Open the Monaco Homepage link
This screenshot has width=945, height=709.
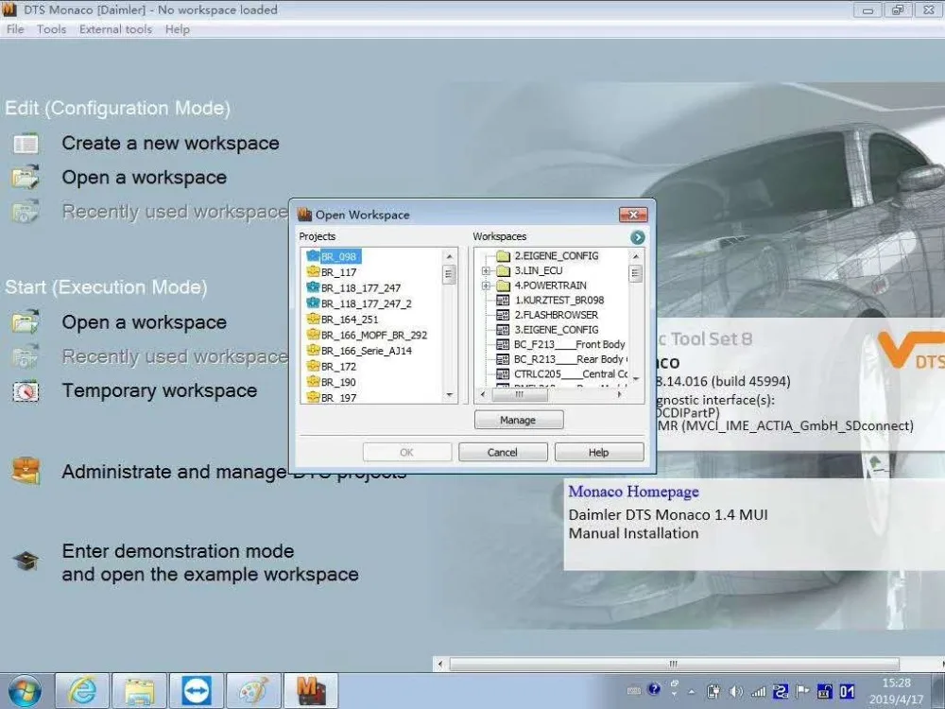[x=633, y=492]
